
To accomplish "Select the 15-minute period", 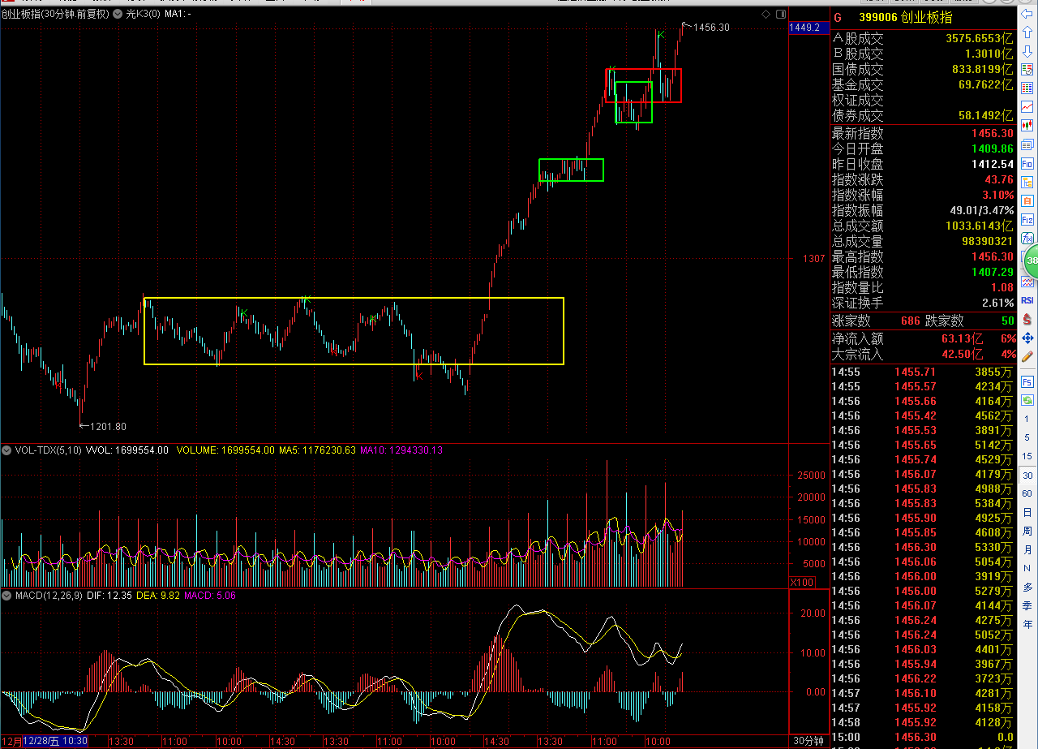I will [x=1027, y=456].
